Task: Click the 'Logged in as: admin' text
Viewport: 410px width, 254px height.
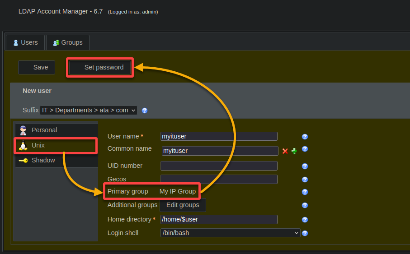Action: tap(133, 12)
